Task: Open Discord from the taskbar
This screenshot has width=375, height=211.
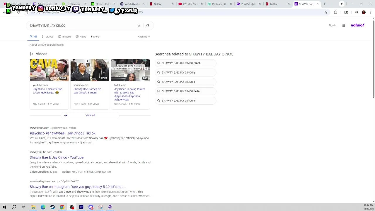Action: (91, 207)
